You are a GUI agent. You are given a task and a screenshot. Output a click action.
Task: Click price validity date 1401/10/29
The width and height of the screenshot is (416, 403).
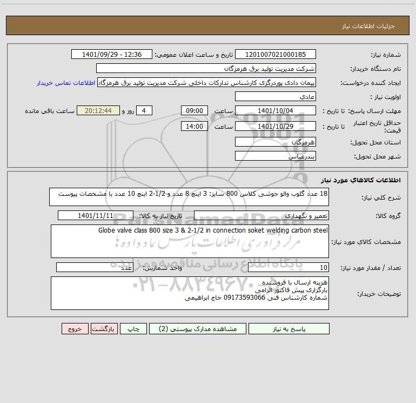(276, 126)
